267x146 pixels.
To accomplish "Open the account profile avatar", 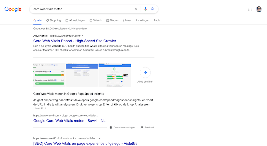I will (x=259, y=9).
